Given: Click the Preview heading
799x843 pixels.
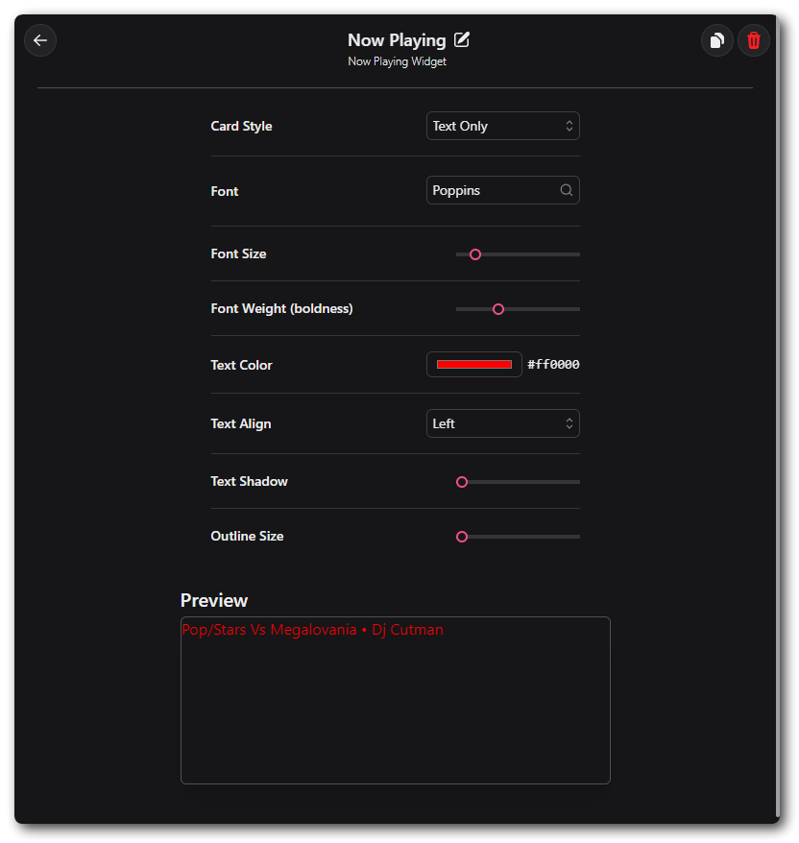Looking at the screenshot, I should [214, 600].
